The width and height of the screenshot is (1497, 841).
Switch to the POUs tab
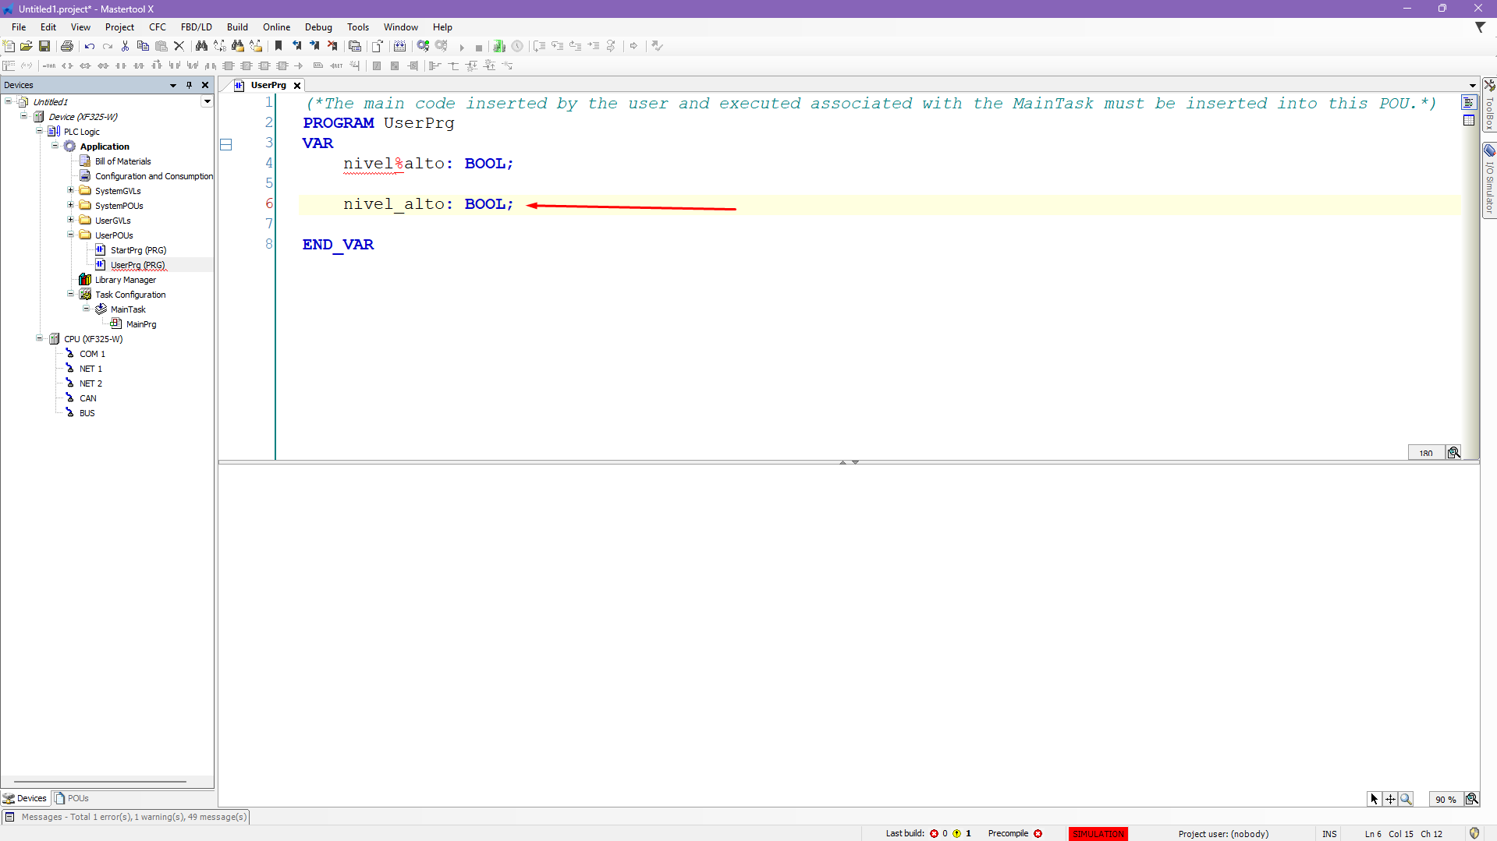point(72,798)
